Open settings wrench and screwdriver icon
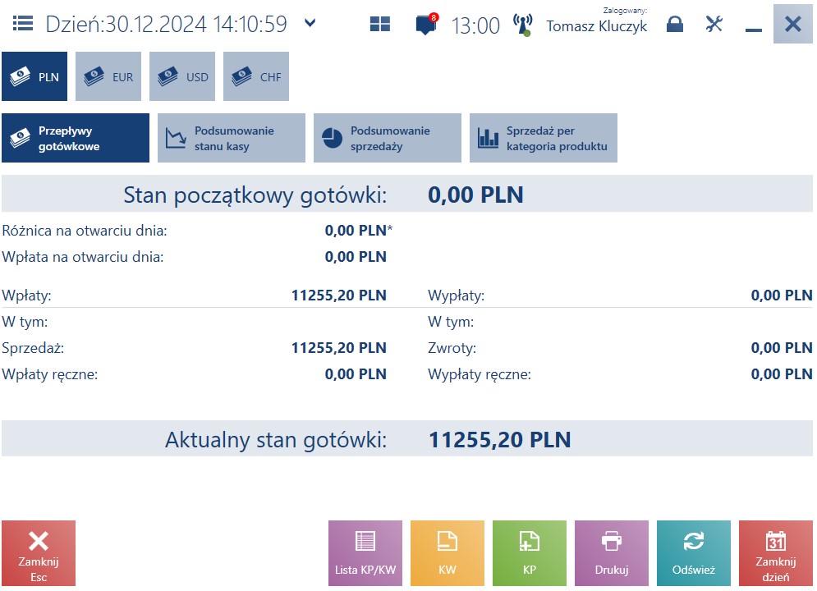This screenshot has width=817, height=591. 714,24
